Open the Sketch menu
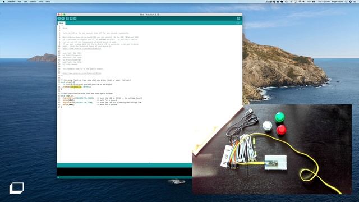 point(33,1)
